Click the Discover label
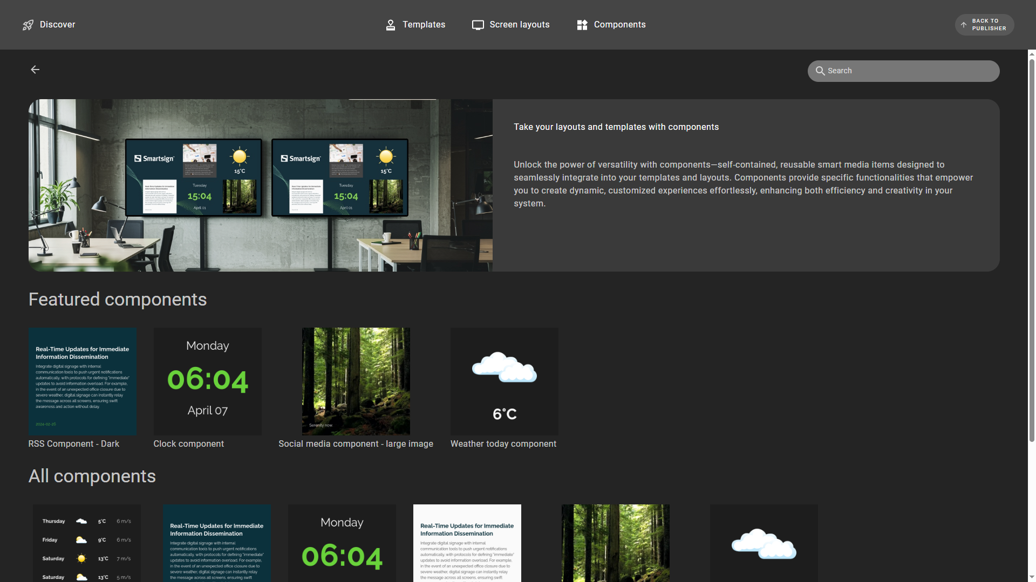Image resolution: width=1036 pixels, height=582 pixels. 57,25
